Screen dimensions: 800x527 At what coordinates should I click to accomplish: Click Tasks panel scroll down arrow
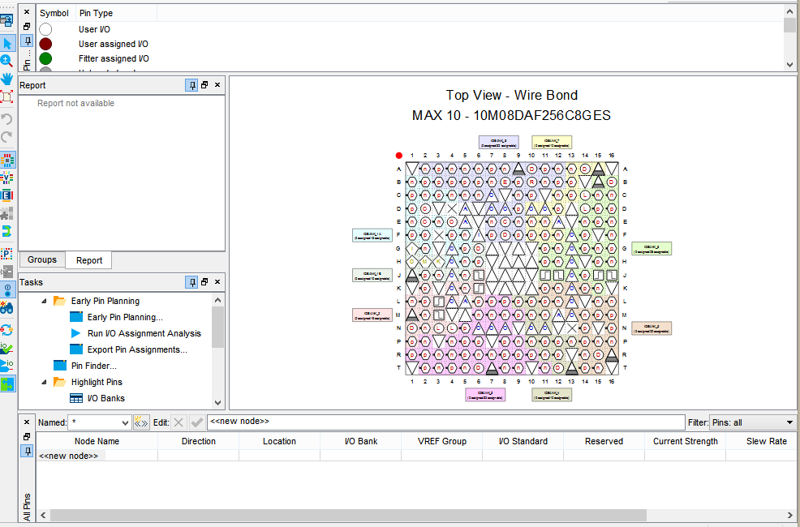(218, 403)
